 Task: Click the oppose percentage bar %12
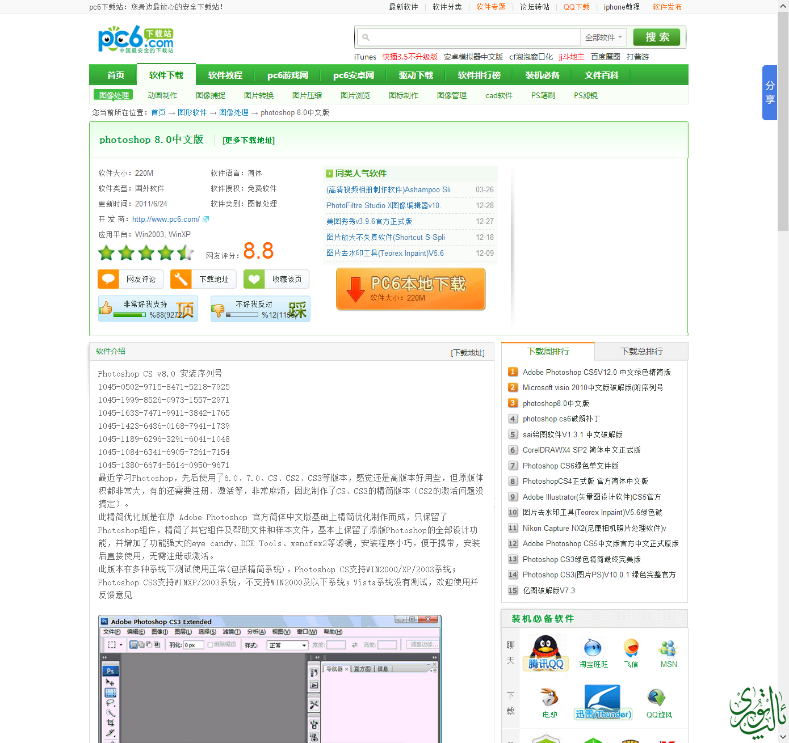click(x=242, y=315)
